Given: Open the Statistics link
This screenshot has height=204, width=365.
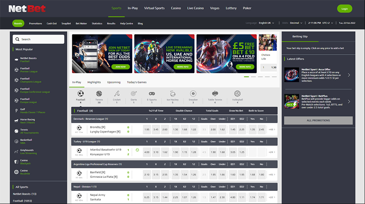Looking at the screenshot, I should tap(97, 23).
